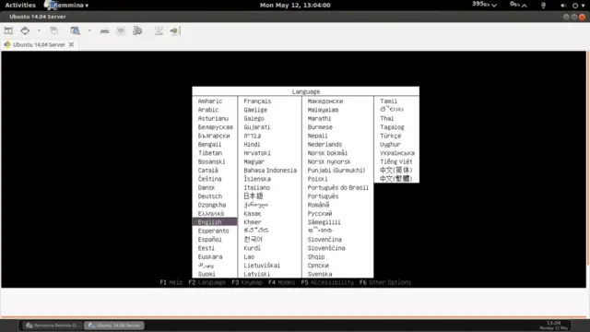590x332 pixels.
Task: Select Português do Brasil entry
Action: point(338,188)
